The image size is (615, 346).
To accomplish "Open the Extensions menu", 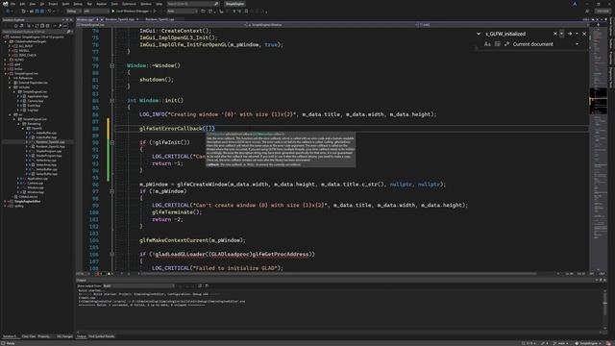I will pos(129,4).
